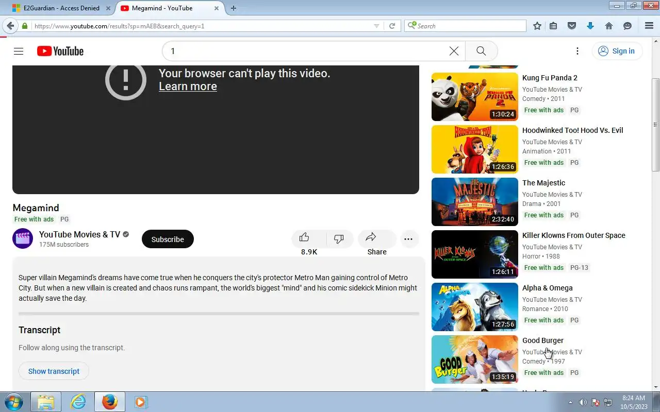Bookmark this page with star icon
The width and height of the screenshot is (660, 412).
coord(537,26)
